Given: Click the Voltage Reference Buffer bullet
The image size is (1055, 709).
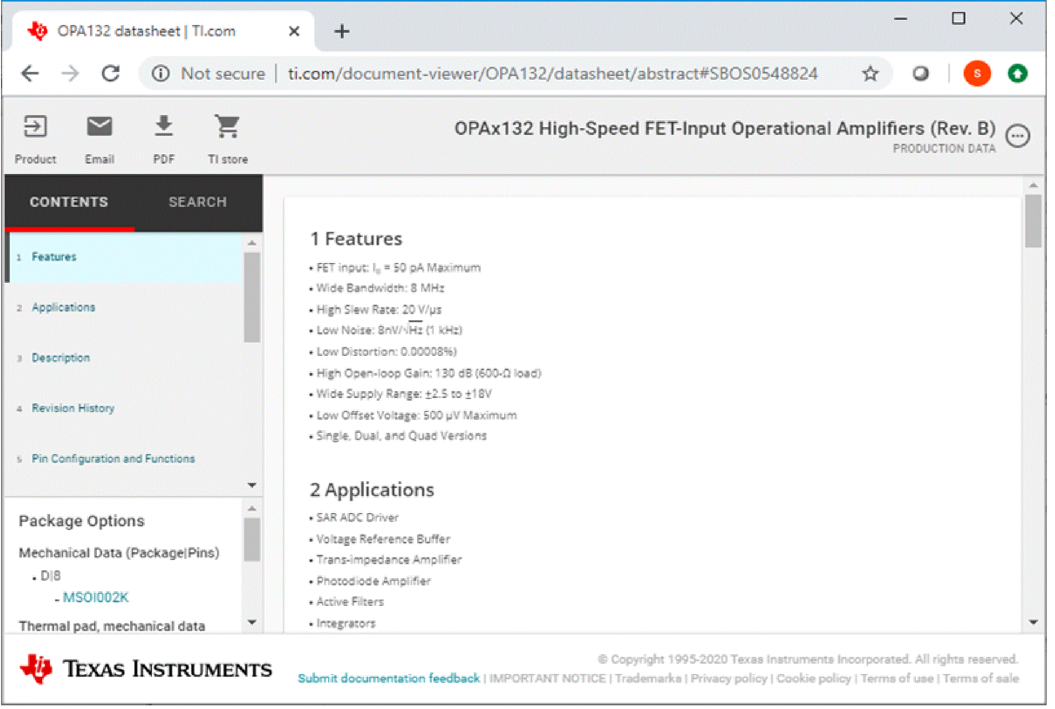Looking at the screenshot, I should pyautogui.click(x=383, y=539).
